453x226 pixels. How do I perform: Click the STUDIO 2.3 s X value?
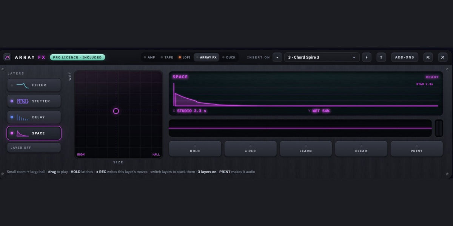pyautogui.click(x=192, y=111)
